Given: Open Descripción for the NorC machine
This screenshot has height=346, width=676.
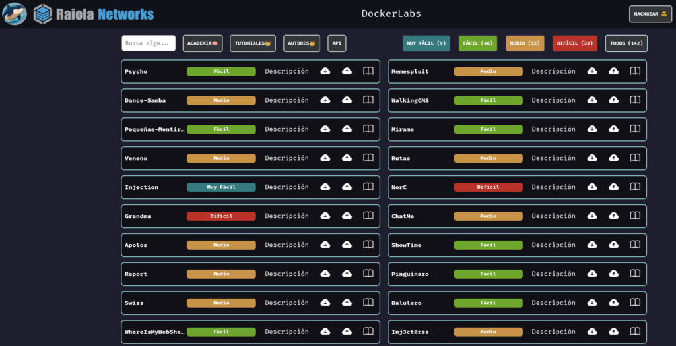Looking at the screenshot, I should point(554,187).
